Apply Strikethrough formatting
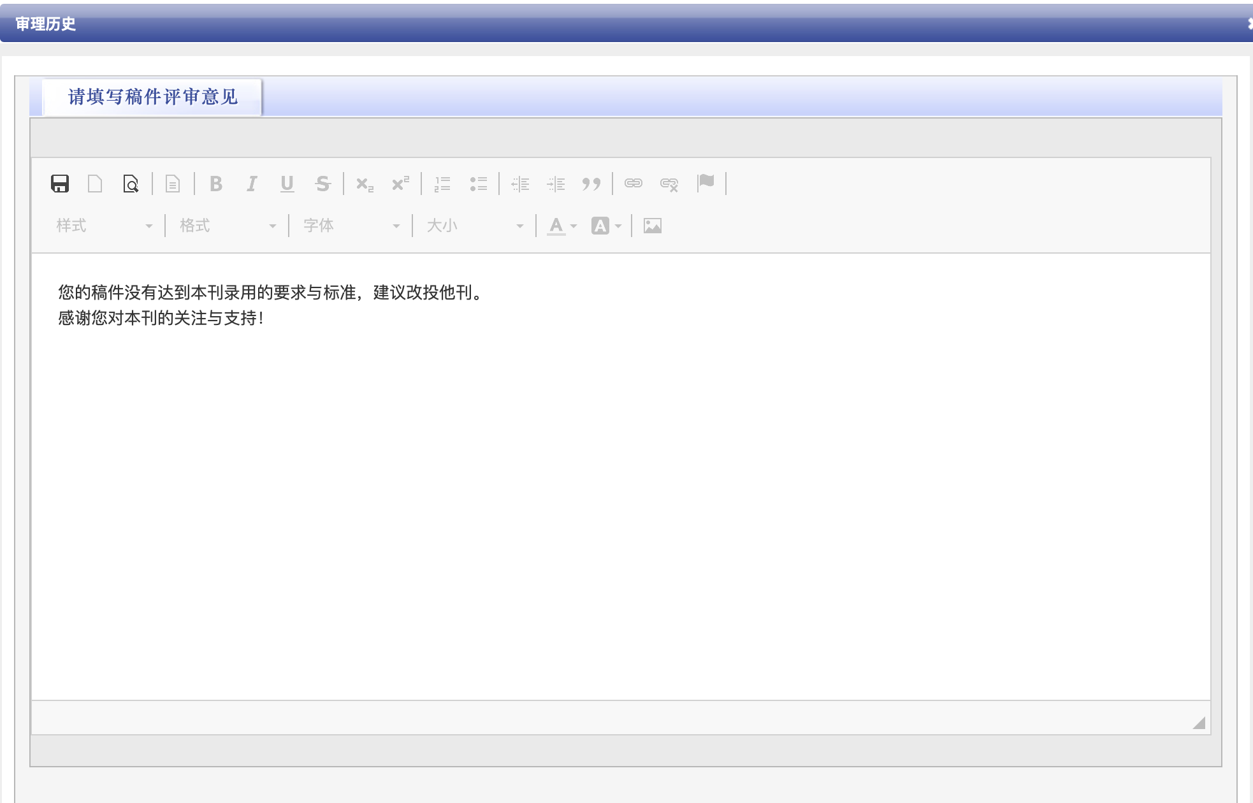Screen dimensions: 1253x803 [x=323, y=184]
